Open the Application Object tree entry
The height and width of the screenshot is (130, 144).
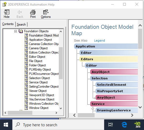(41, 40)
